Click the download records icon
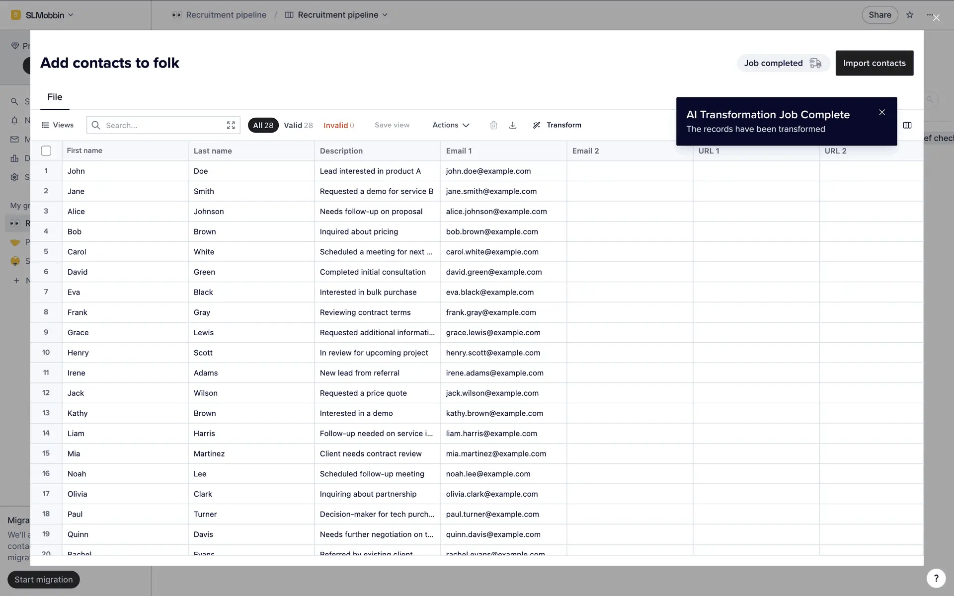 [512, 125]
